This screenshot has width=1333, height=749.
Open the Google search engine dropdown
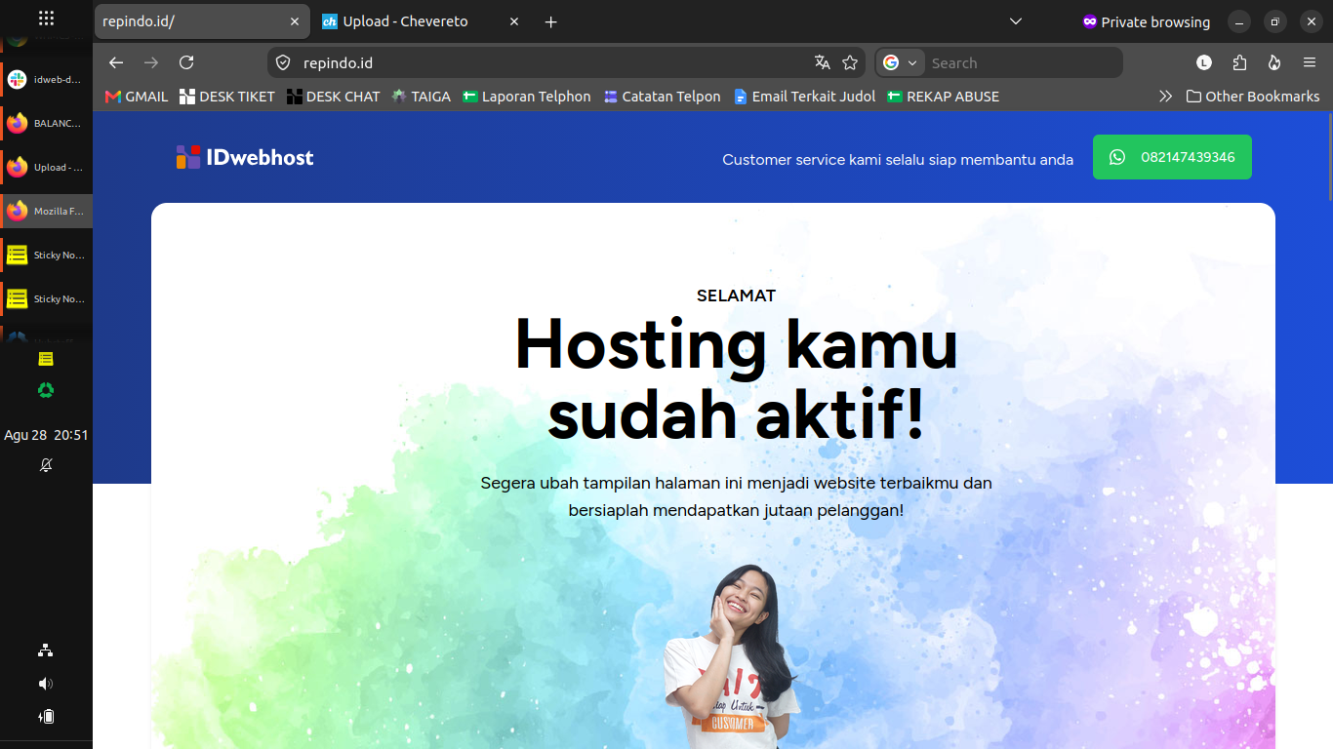point(901,62)
